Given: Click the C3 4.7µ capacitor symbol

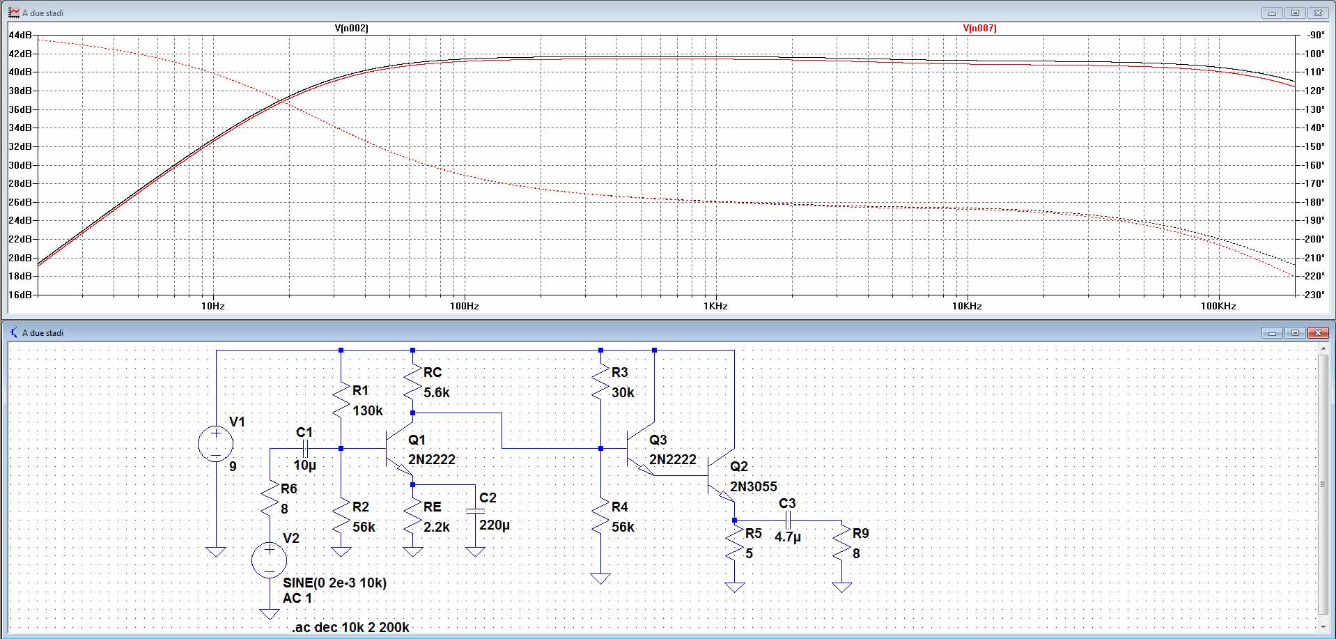Looking at the screenshot, I should coord(788,520).
